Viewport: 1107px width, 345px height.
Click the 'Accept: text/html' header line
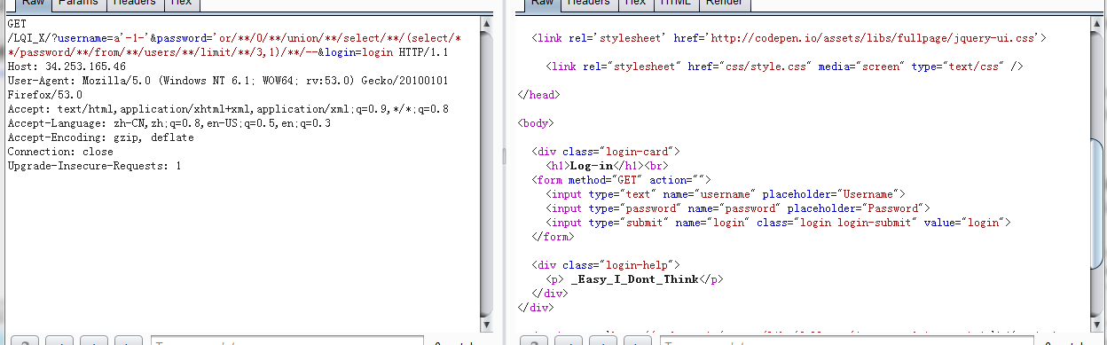click(227, 109)
